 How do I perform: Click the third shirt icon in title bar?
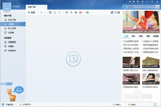pos(138,2)
